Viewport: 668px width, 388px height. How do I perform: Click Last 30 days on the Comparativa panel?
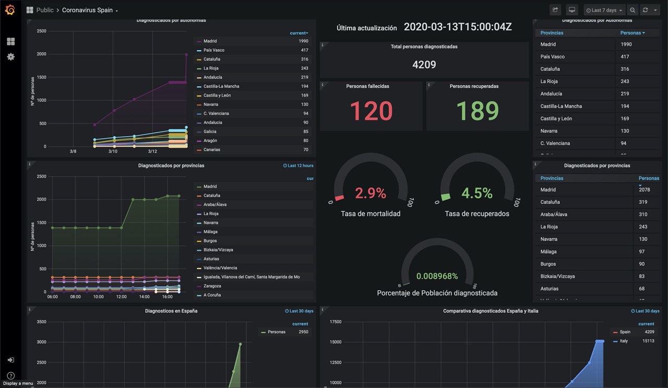[x=648, y=311]
